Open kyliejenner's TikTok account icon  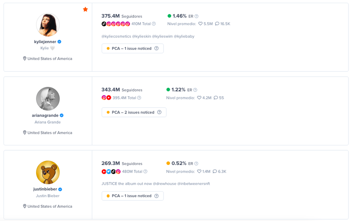pyautogui.click(x=104, y=24)
